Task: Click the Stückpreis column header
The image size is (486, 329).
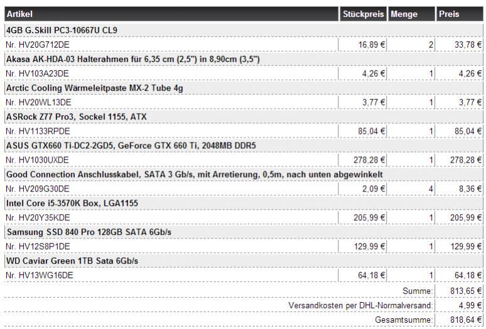Action: tap(364, 14)
